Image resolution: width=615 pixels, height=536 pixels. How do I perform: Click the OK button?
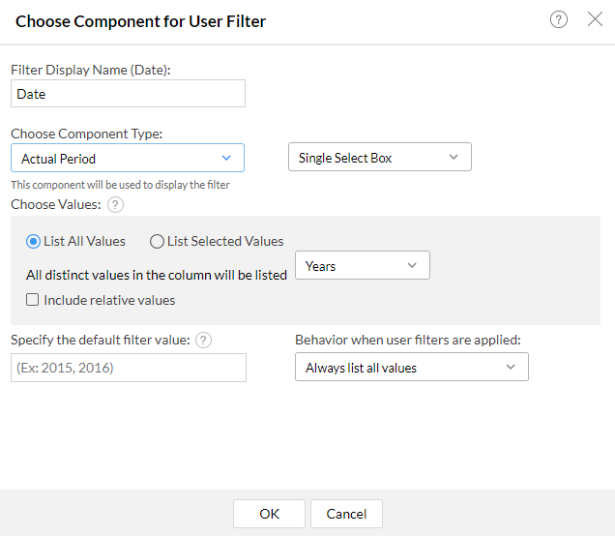click(269, 514)
